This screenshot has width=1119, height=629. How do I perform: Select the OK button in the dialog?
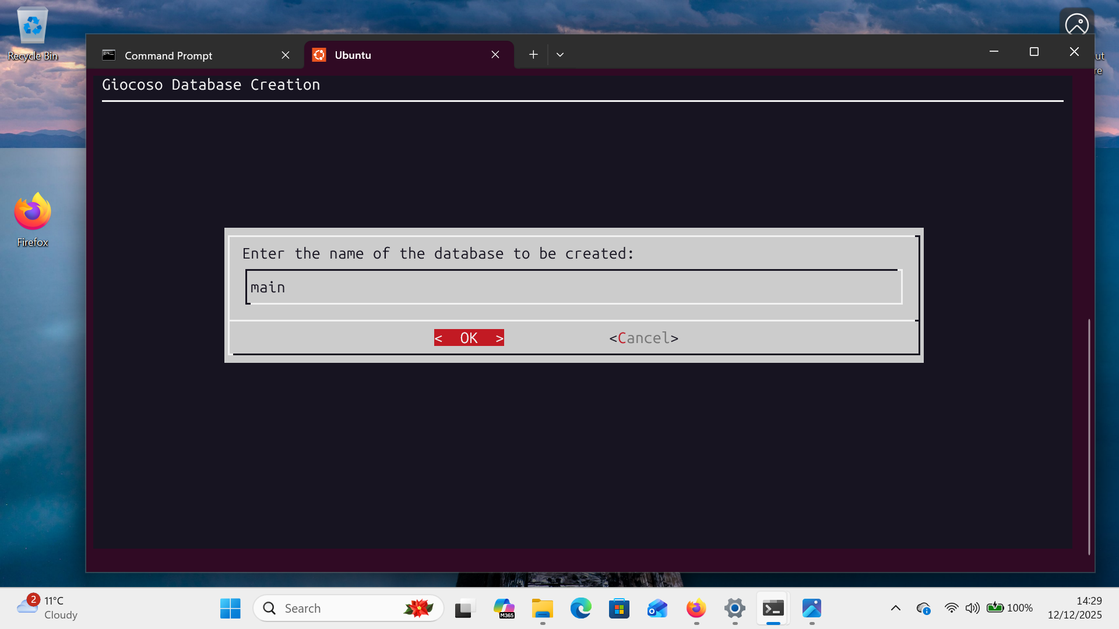(x=469, y=338)
